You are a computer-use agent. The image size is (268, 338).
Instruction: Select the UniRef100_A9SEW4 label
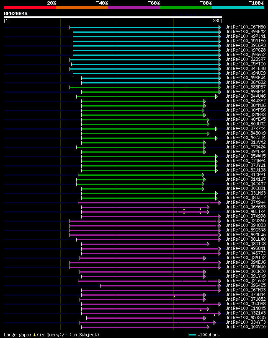[x=245, y=78]
